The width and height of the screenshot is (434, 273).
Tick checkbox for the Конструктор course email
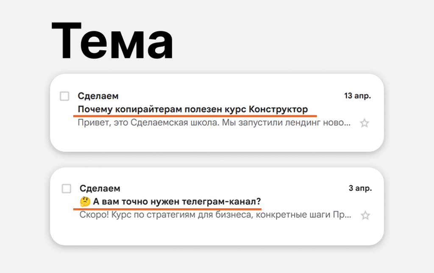pyautogui.click(x=64, y=96)
